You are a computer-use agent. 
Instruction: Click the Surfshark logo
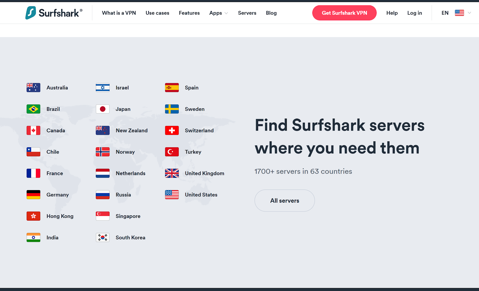54,13
